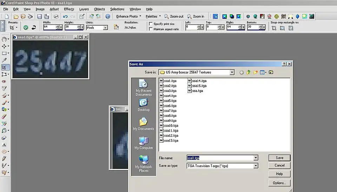Toggle Maintain aspect ratio checkbox
This screenshot has height=192, width=337.
pos(151,29)
